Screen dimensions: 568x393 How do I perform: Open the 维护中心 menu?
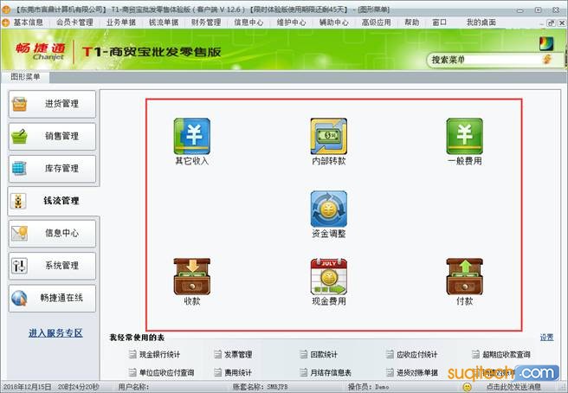point(291,23)
